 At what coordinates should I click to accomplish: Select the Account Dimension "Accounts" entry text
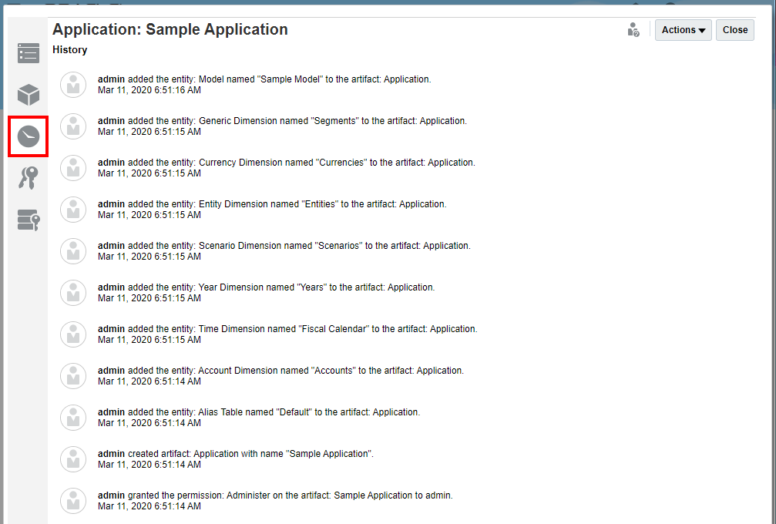(x=281, y=370)
